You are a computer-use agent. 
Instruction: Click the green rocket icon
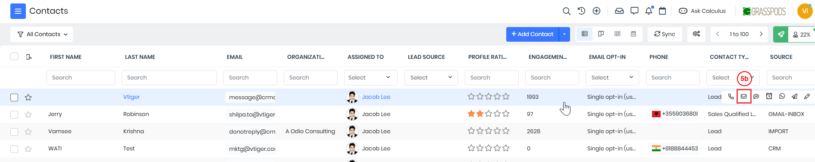pos(781,34)
